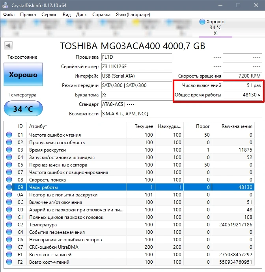Click the Текущее column header
Image resolution: width=265 pixels, height=272 pixels.
click(141, 126)
